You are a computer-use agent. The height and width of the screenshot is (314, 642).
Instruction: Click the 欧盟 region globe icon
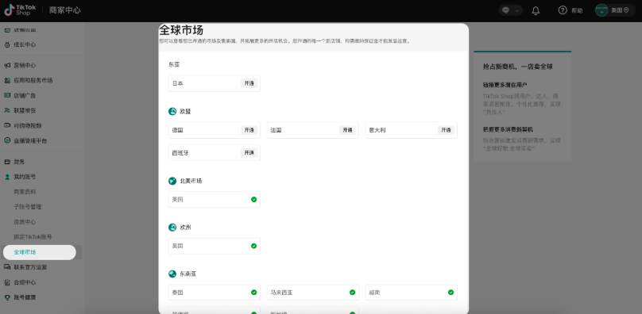(x=172, y=111)
